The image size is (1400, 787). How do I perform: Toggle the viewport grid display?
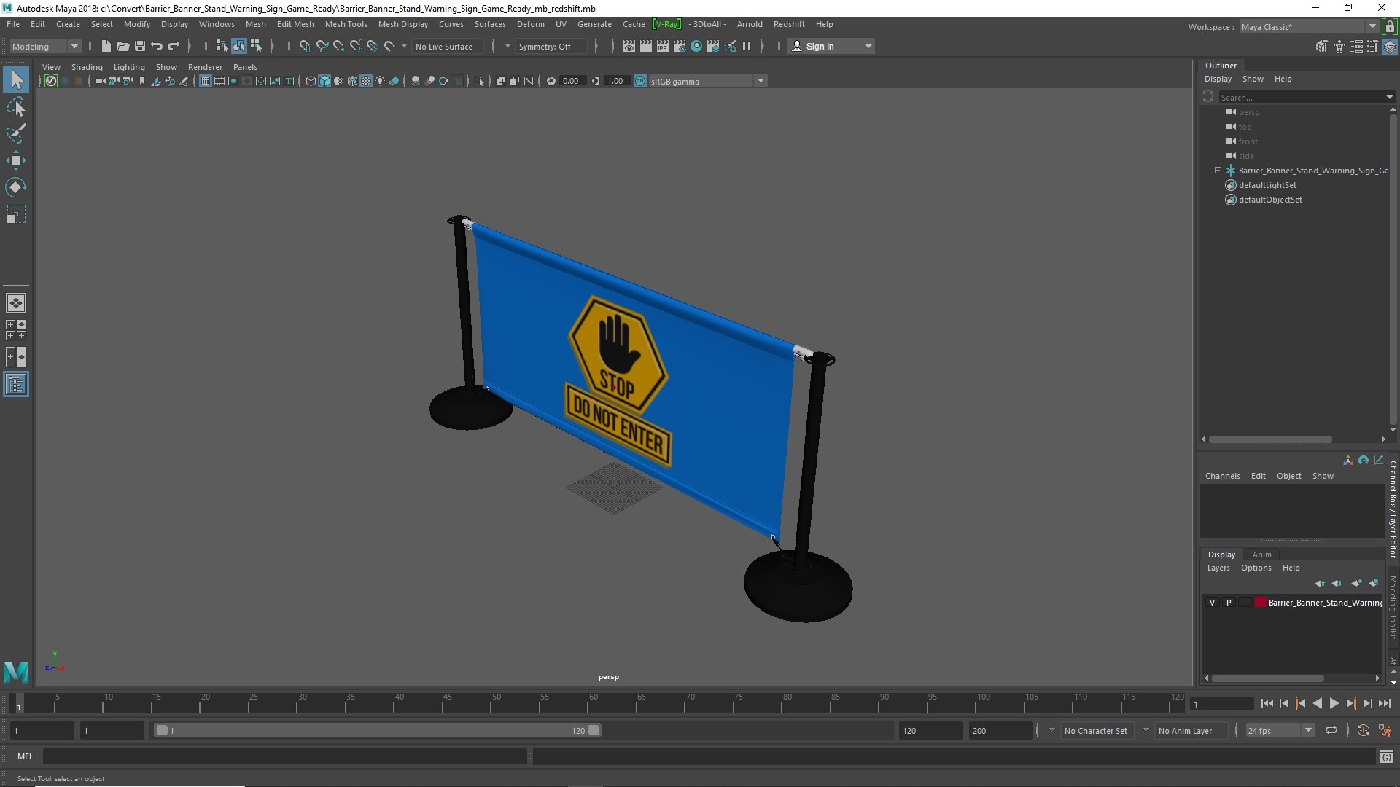[x=206, y=81]
